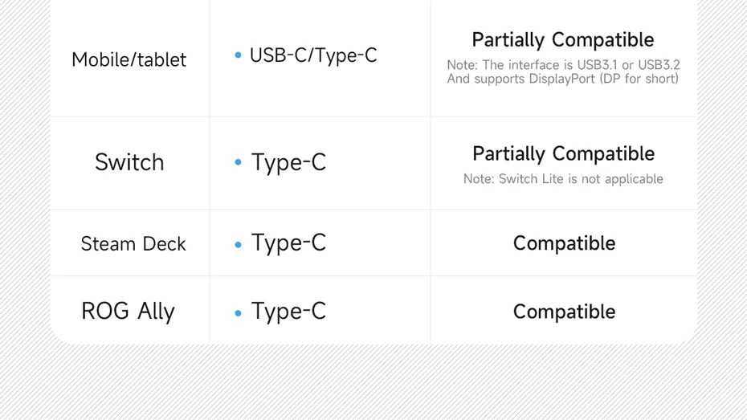Click Compatible in the ROG Ally row
Viewport: 747px width, 420px height.
564,312
